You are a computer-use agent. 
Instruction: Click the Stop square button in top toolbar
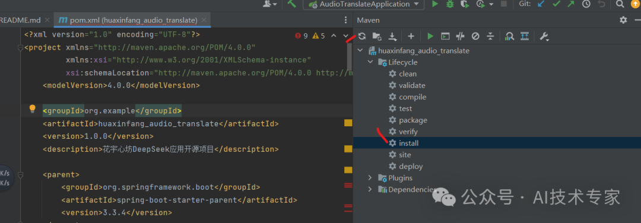[x=504, y=4]
